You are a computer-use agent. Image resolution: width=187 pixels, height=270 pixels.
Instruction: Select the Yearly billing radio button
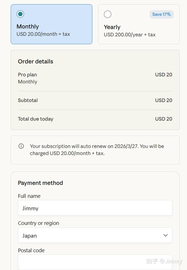pyautogui.click(x=108, y=14)
